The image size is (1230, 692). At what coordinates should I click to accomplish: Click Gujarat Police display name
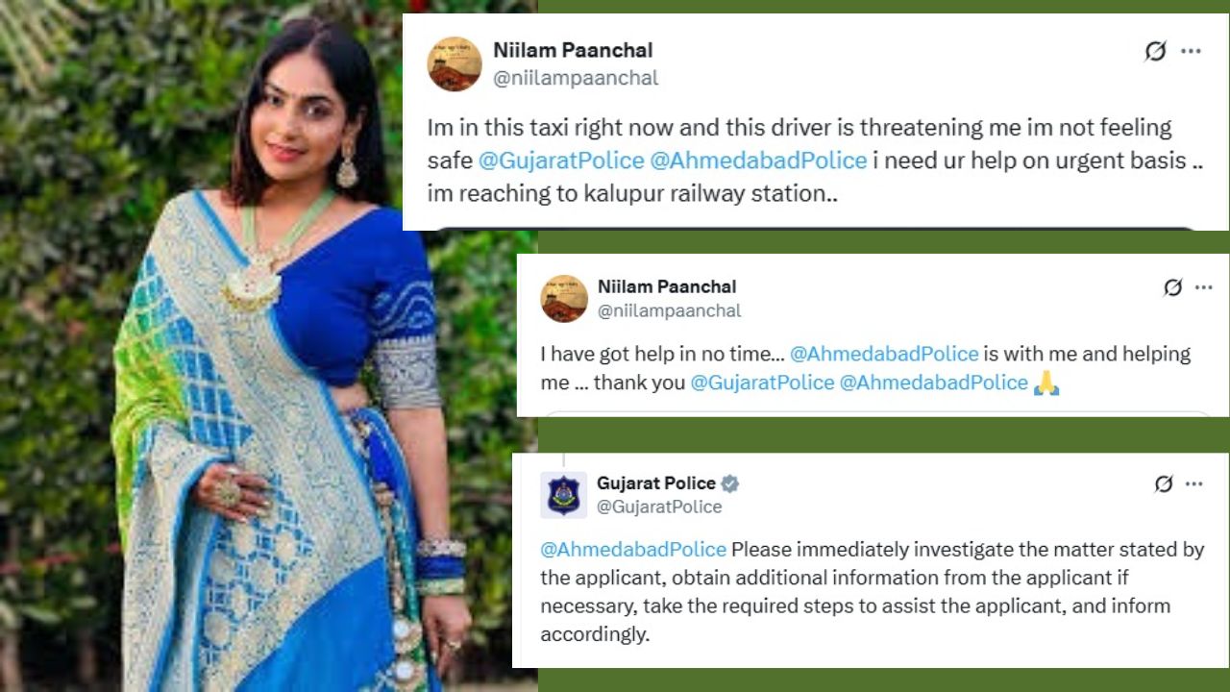656,483
